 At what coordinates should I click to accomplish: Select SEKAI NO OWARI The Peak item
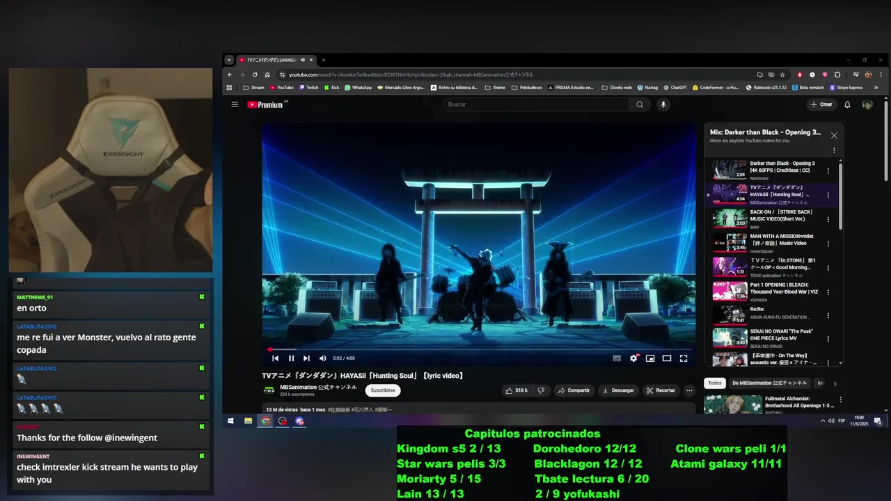tap(771, 338)
